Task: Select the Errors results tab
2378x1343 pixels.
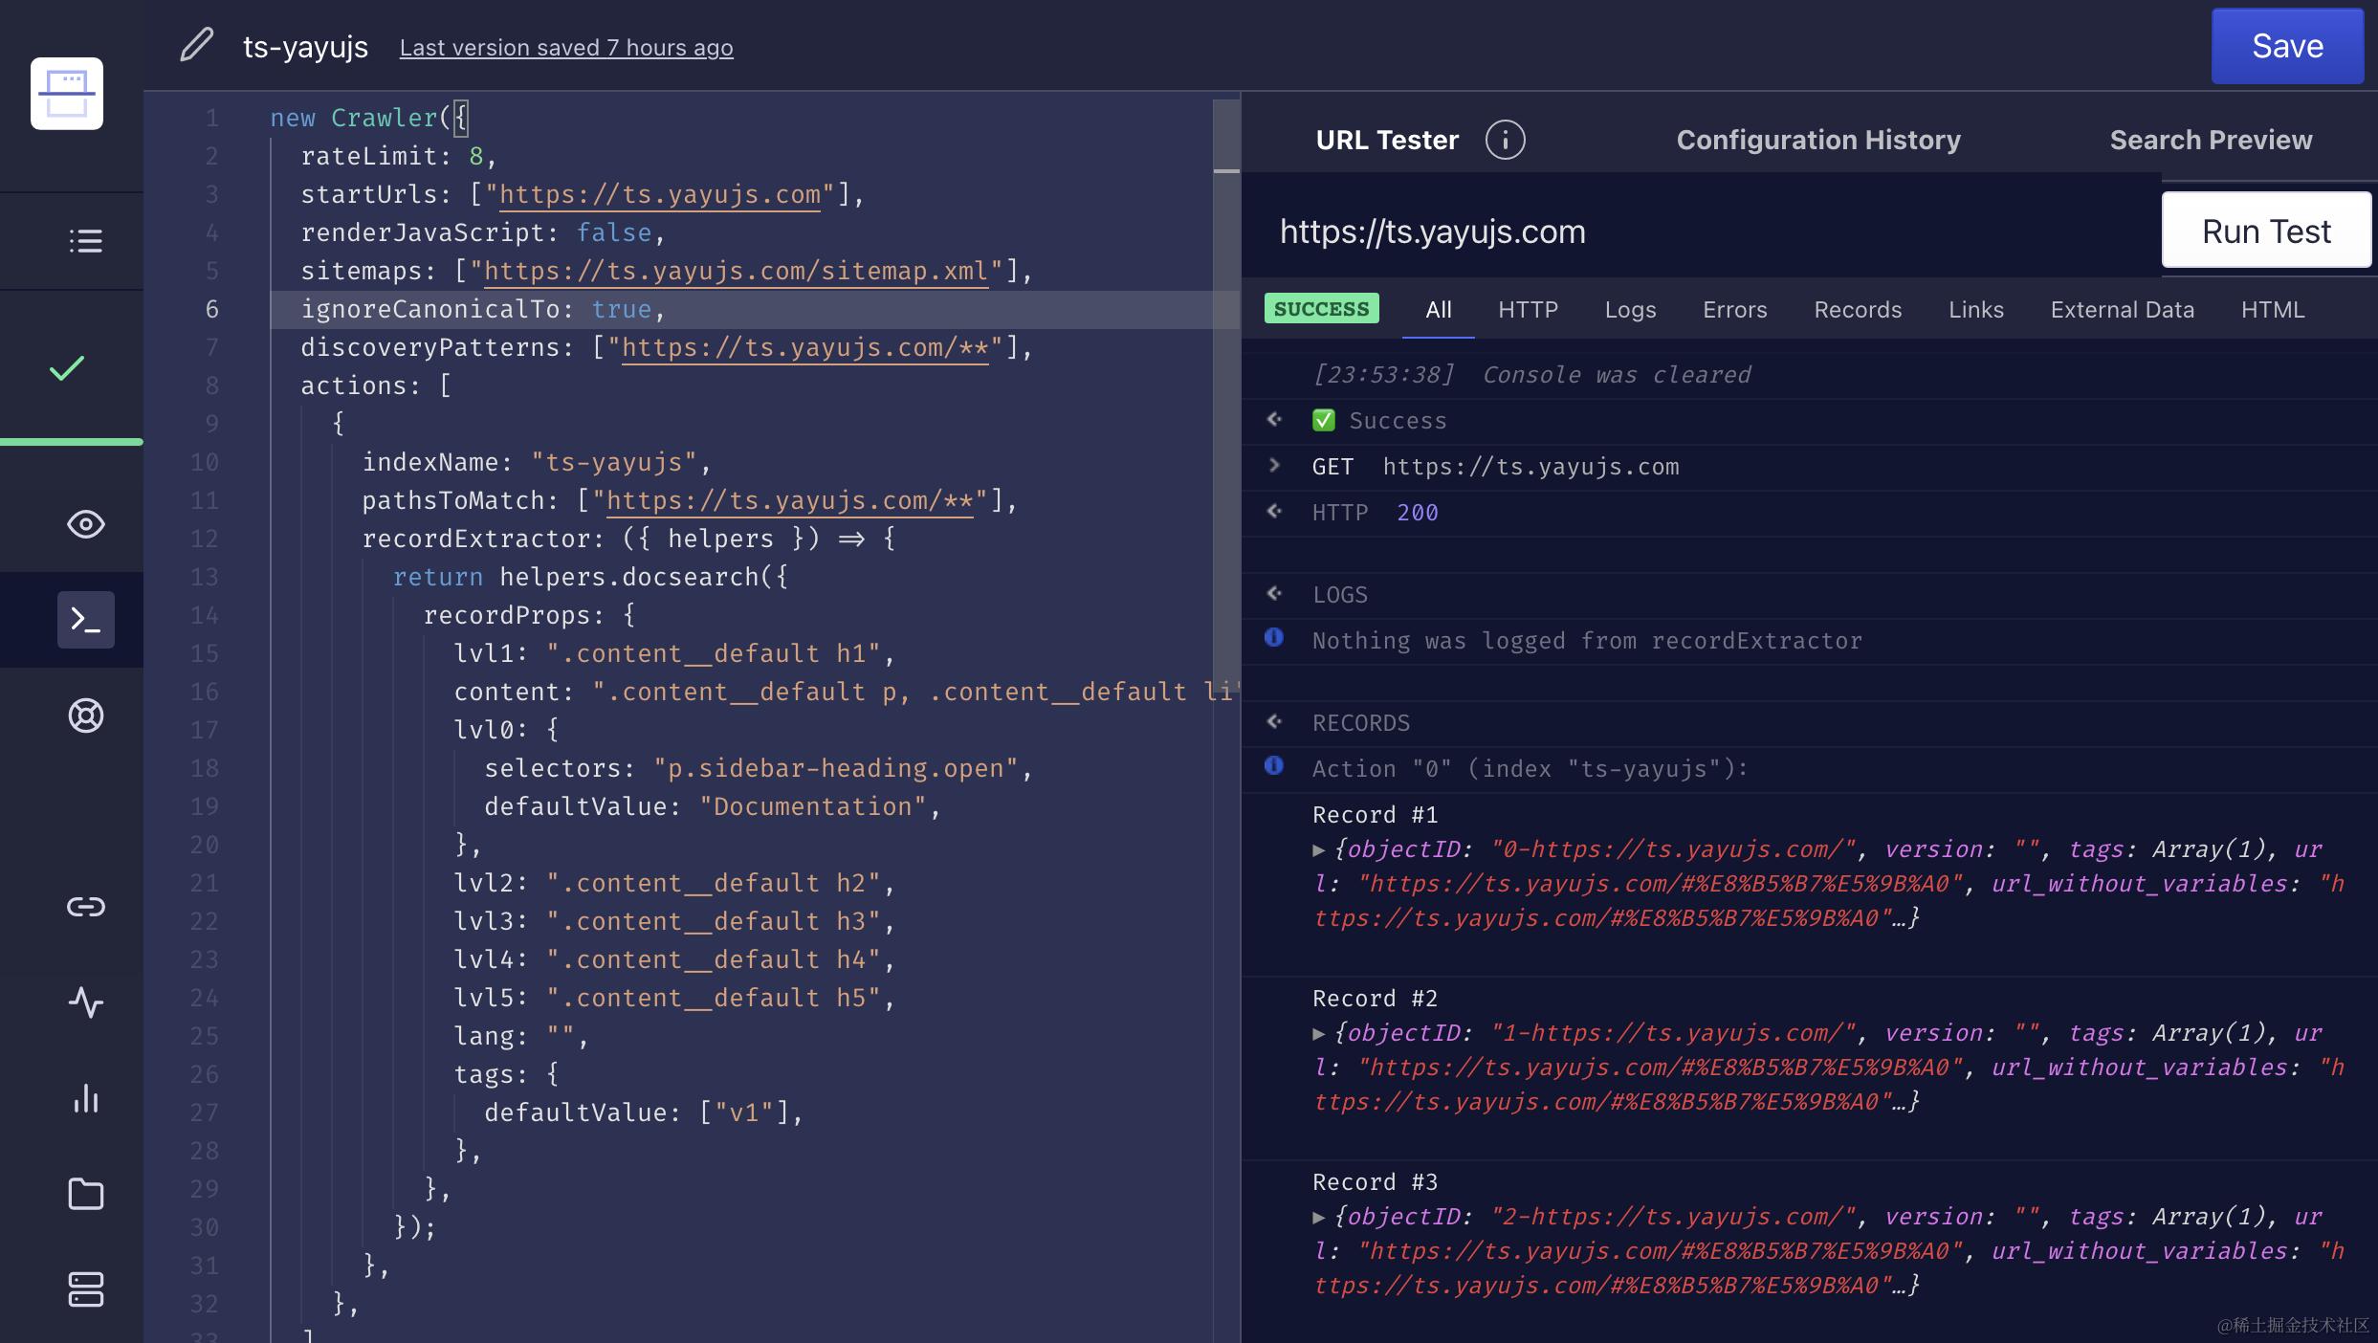Action: (1734, 309)
